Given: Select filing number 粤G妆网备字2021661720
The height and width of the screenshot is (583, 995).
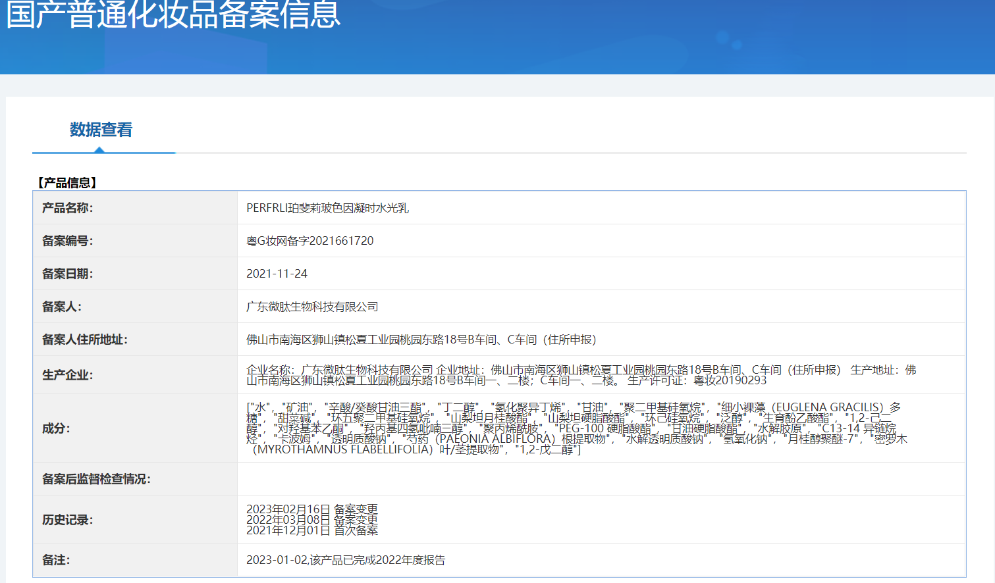Looking at the screenshot, I should coord(309,241).
